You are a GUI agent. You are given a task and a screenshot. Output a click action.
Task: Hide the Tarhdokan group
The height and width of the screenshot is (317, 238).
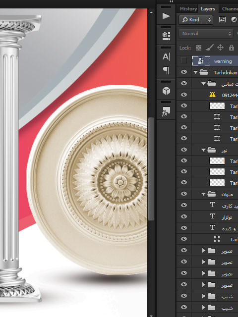(184, 72)
